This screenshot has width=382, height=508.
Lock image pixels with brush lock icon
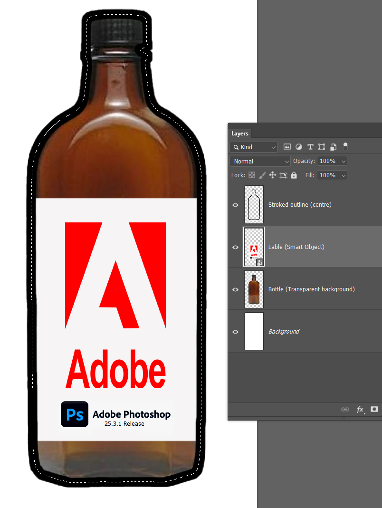pos(262,175)
